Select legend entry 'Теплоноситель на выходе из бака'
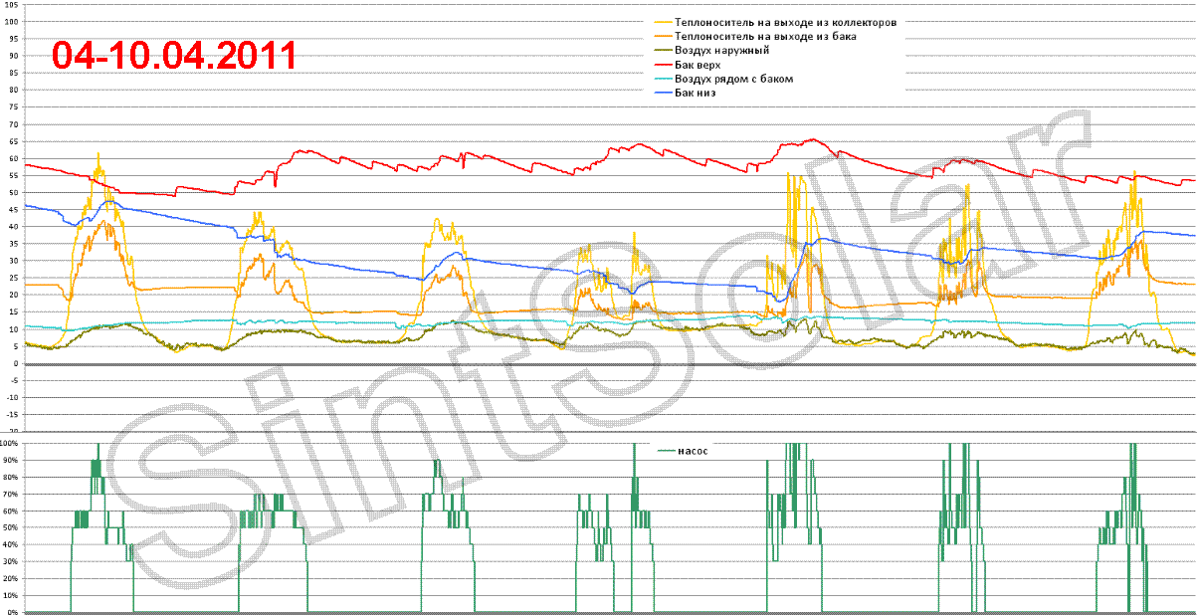 [765, 36]
